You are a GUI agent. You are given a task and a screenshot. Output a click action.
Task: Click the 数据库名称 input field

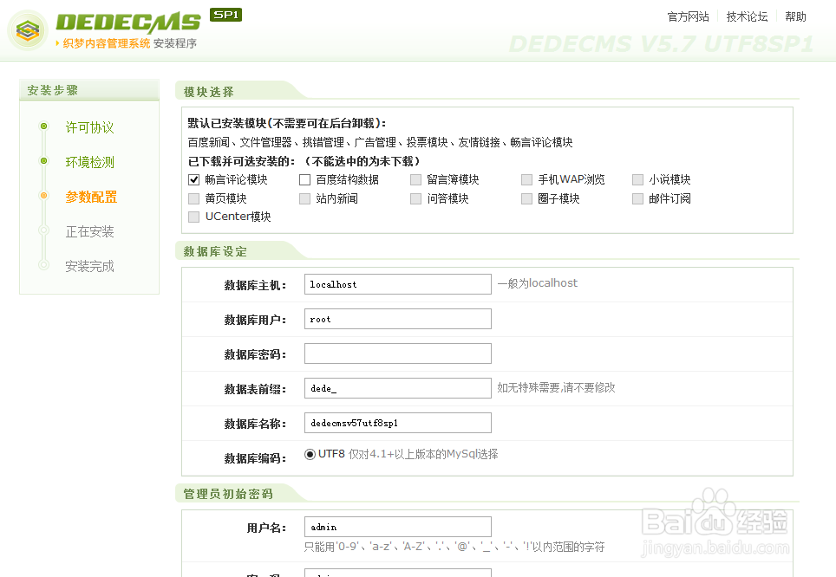click(398, 423)
